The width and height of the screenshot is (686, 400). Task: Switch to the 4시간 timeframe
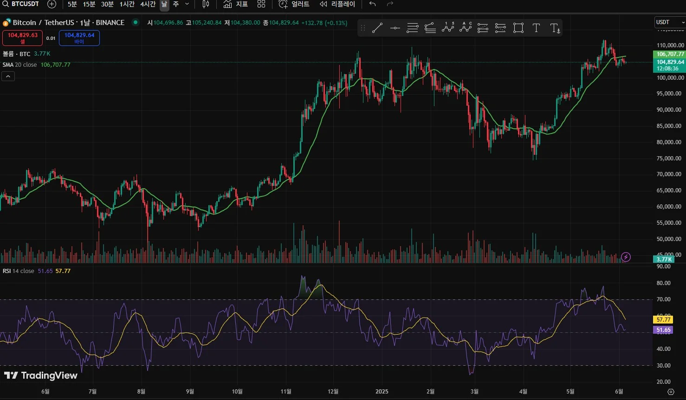click(x=148, y=4)
